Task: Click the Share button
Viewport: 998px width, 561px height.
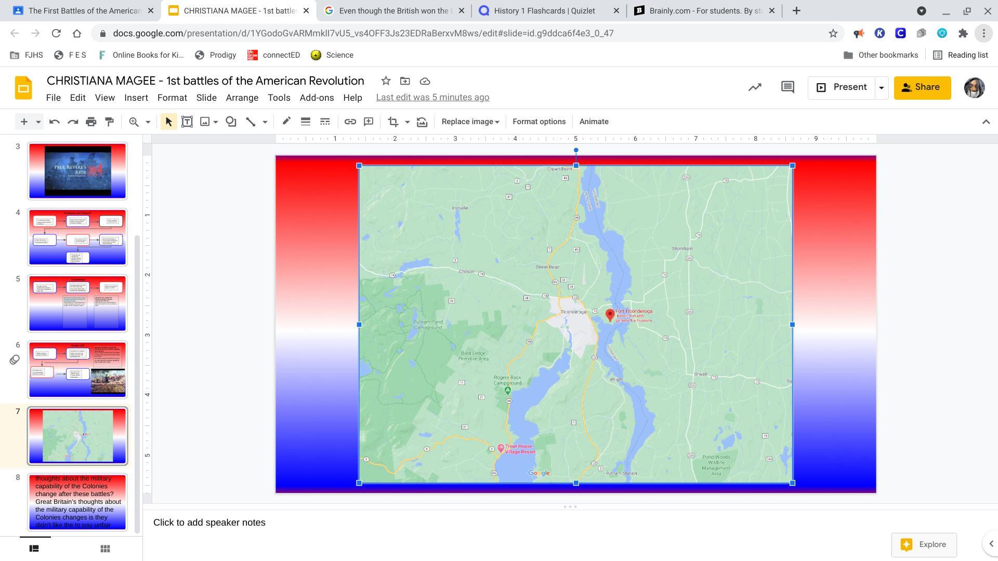Action: point(922,87)
